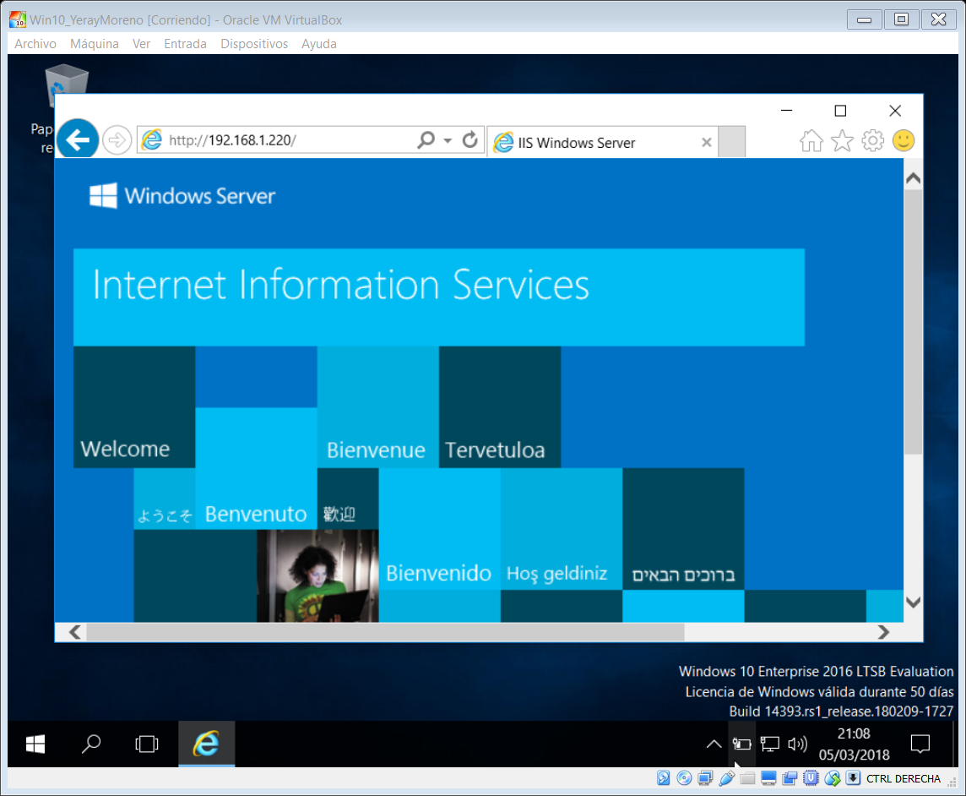Click the horizontal scrollbar right arrow
Image resolution: width=966 pixels, height=796 pixels.
click(x=883, y=632)
